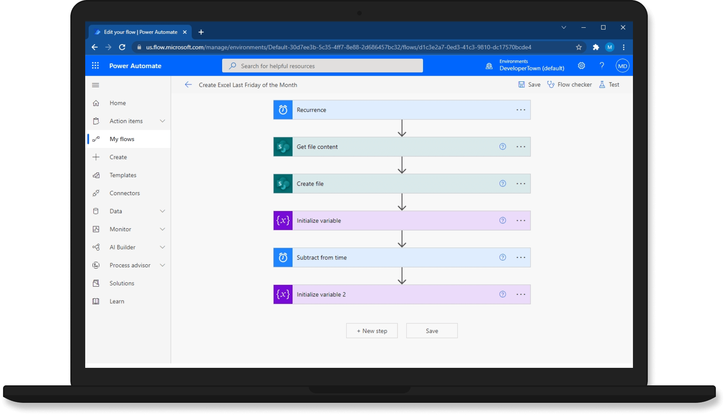Click the back arrow beside flow title
Image resolution: width=725 pixels, height=415 pixels.
(x=188, y=85)
